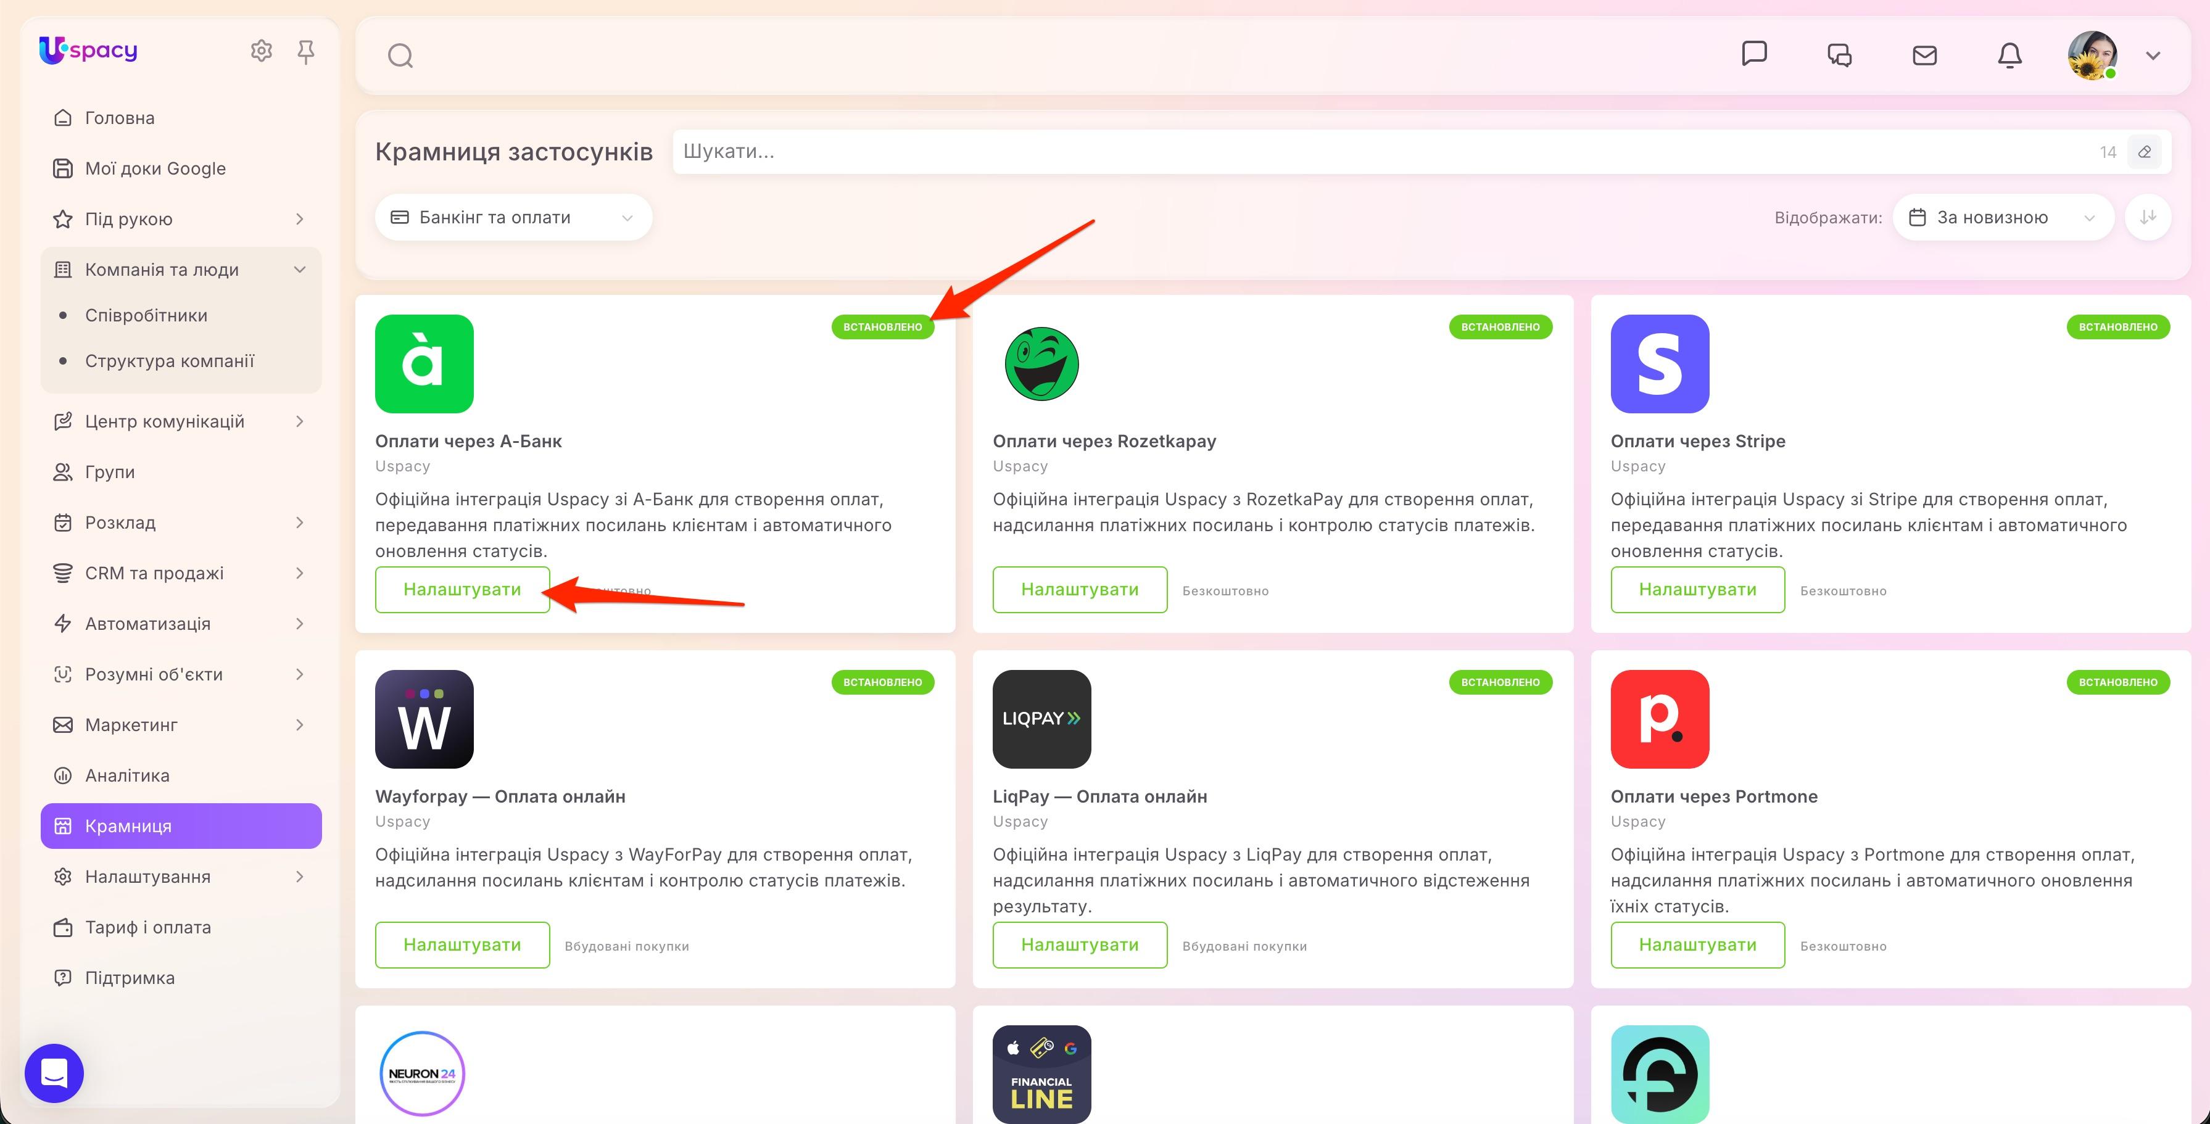The width and height of the screenshot is (2210, 1124).
Task: Toggle sort direction arrow button
Action: [2147, 217]
